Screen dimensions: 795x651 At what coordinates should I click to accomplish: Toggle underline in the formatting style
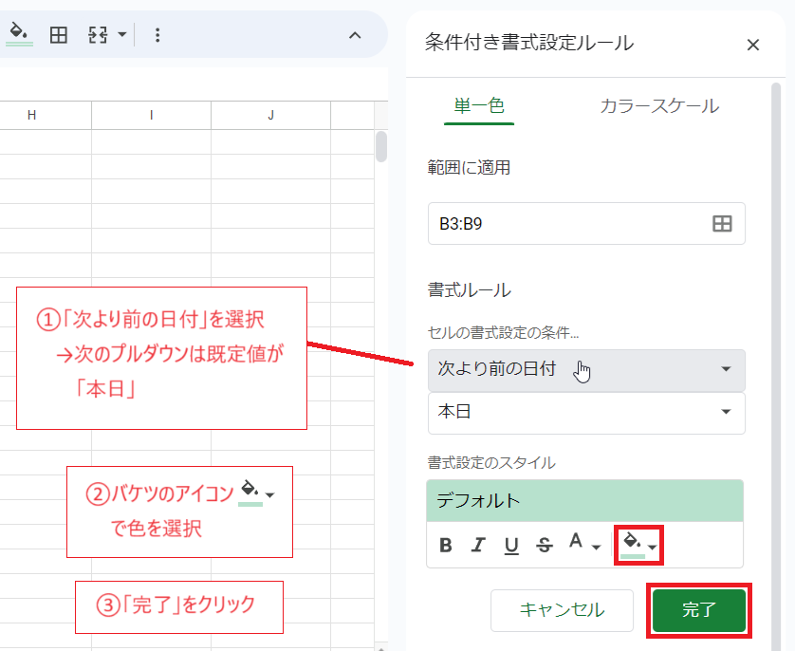click(511, 546)
